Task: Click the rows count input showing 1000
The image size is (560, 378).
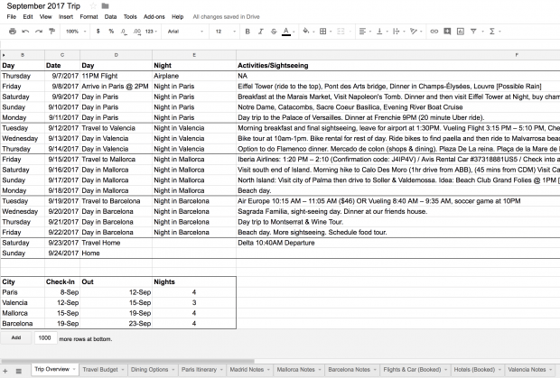Action: pos(44,337)
